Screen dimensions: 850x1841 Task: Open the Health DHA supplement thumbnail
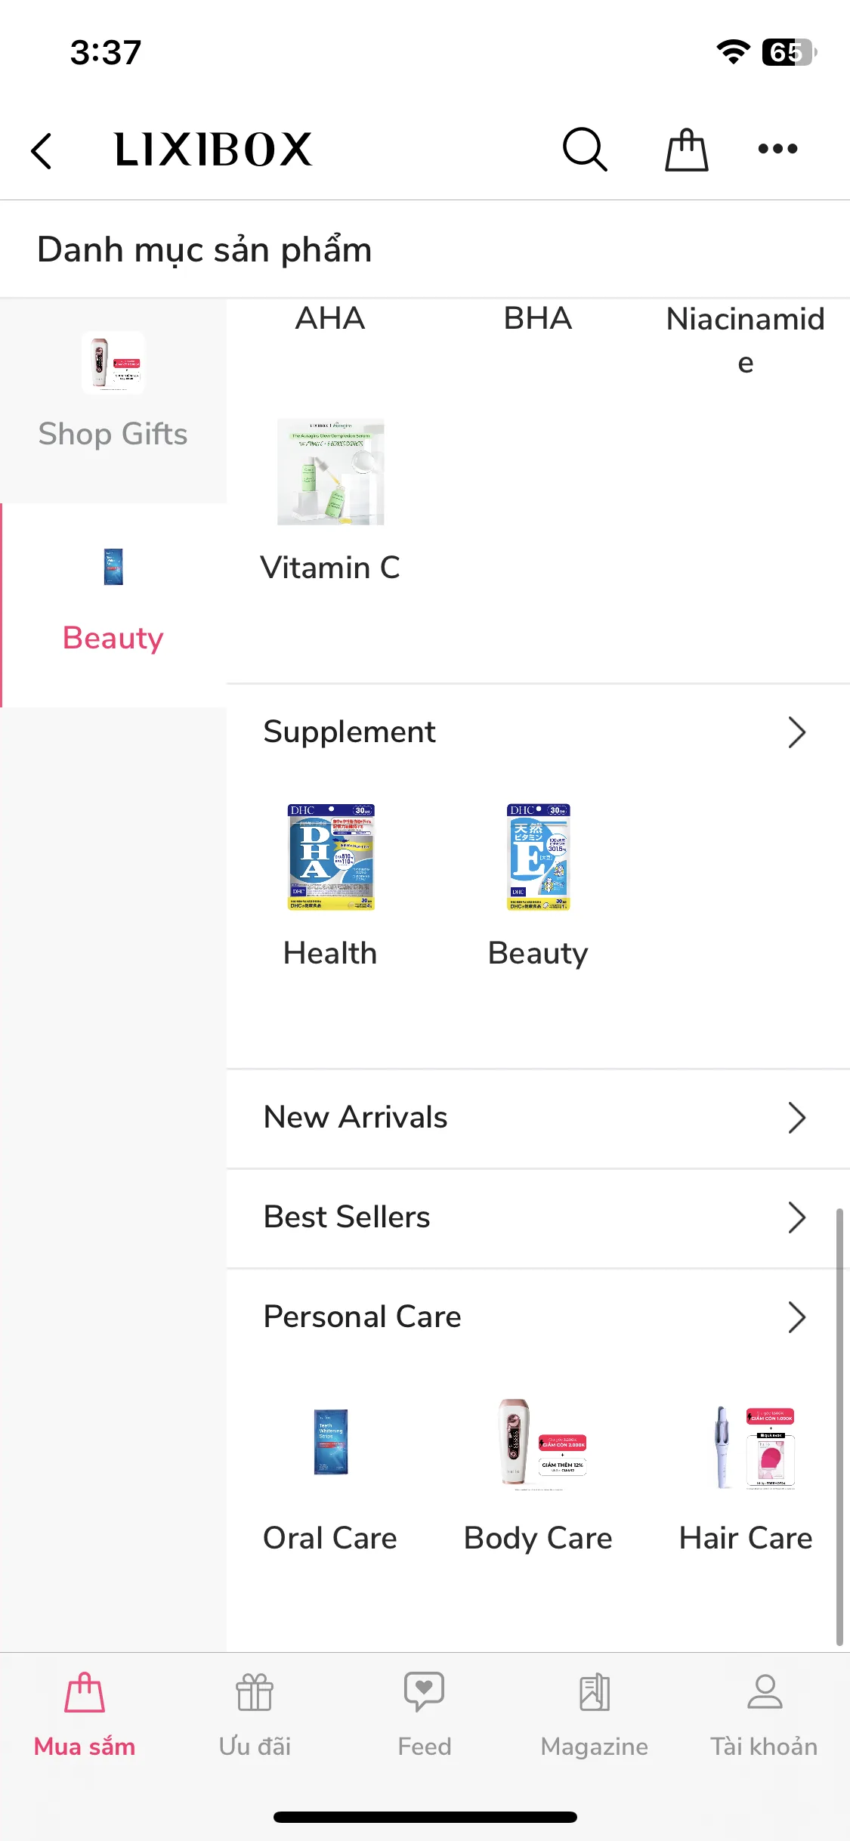[331, 857]
